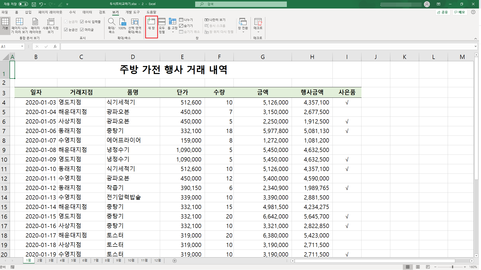Click the Share (공유) button

click(443, 12)
